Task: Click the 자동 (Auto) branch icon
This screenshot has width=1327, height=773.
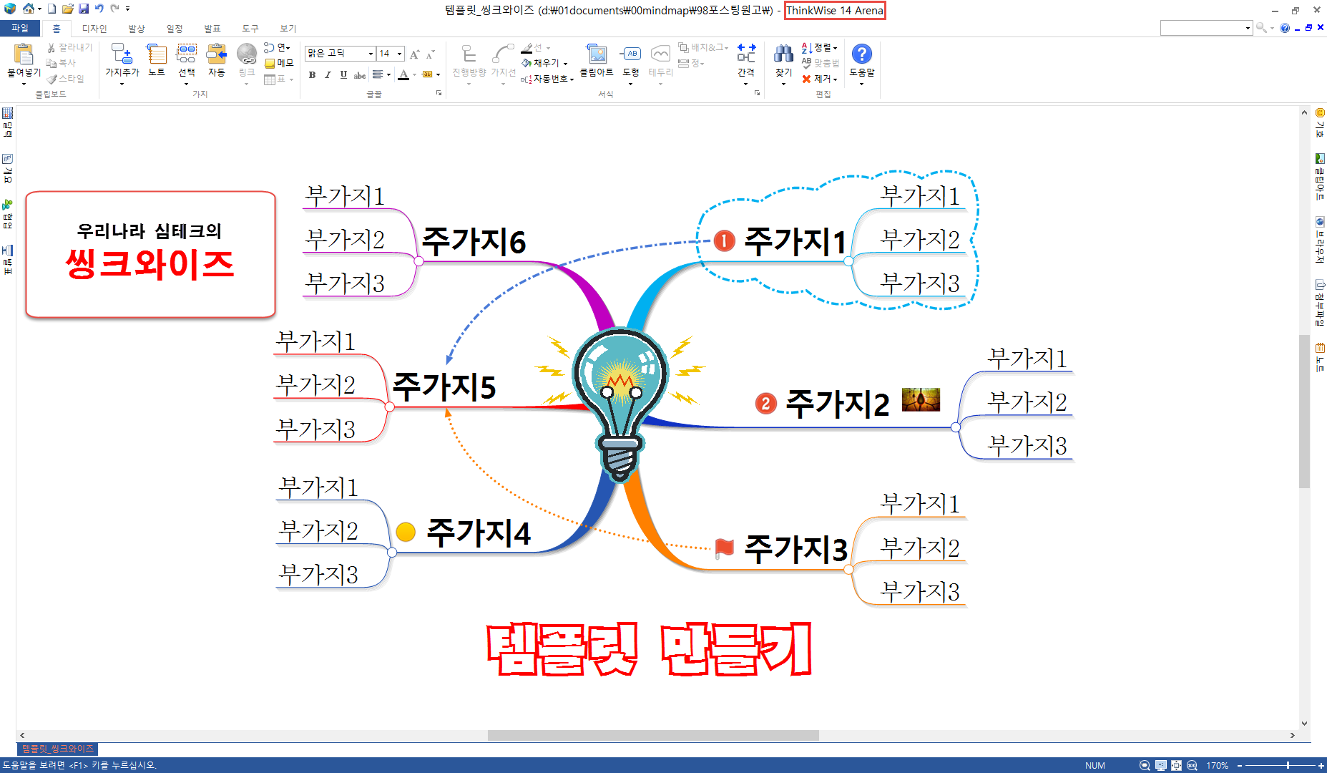Action: click(216, 60)
